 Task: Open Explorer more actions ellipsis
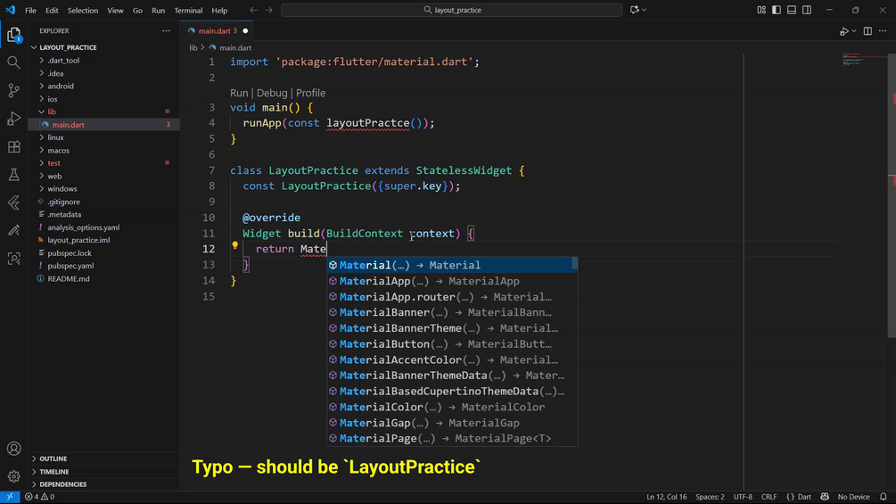[x=167, y=31]
